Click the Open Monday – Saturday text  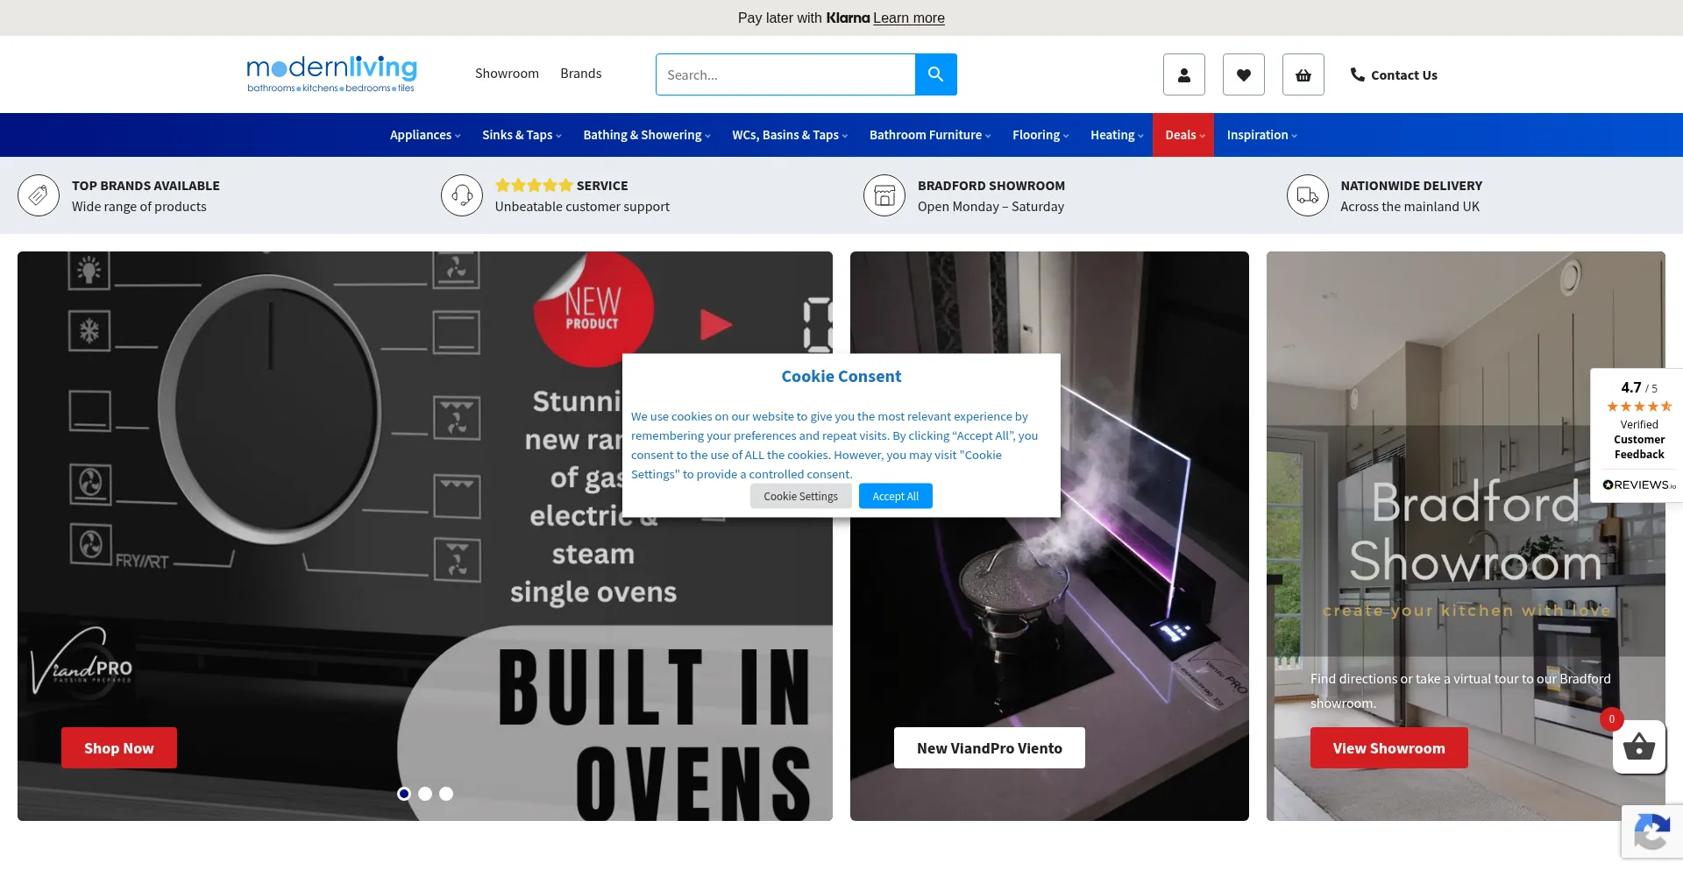[x=991, y=207]
